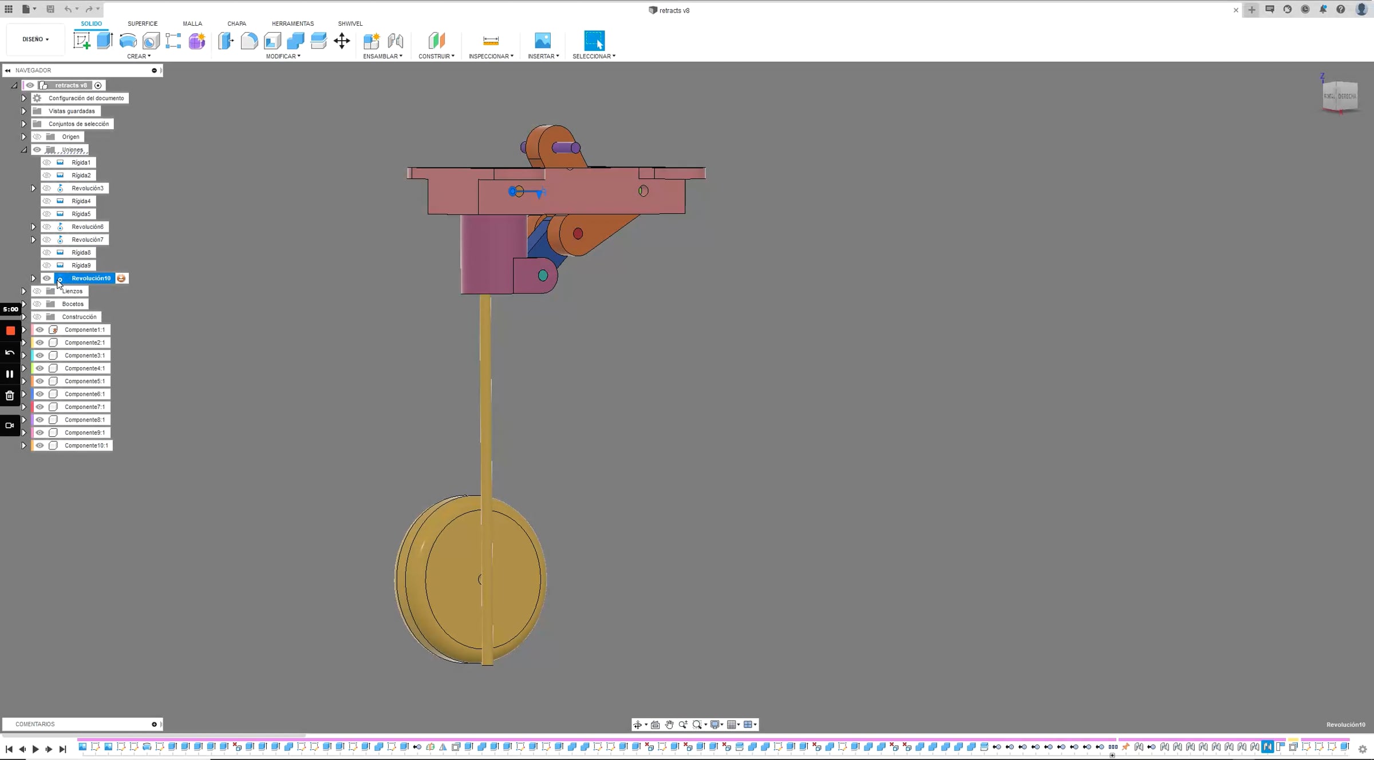Open the grid and snaps settings
The image size is (1374, 760).
[732, 725]
